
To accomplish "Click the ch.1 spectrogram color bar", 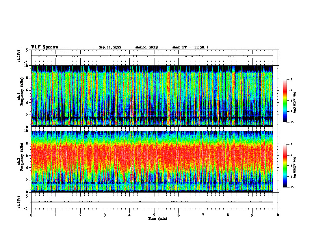I will pos(285,101).
